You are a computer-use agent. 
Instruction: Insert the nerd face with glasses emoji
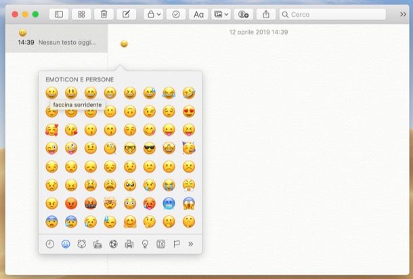[x=130, y=148]
